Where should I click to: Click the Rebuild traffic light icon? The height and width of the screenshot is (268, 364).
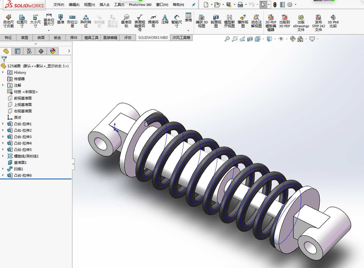pyautogui.click(x=275, y=4)
